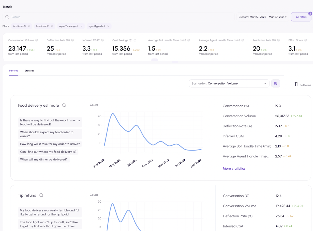Open the Custom date range dropdown
Screen dimensions: 313x231
[x=263, y=17]
